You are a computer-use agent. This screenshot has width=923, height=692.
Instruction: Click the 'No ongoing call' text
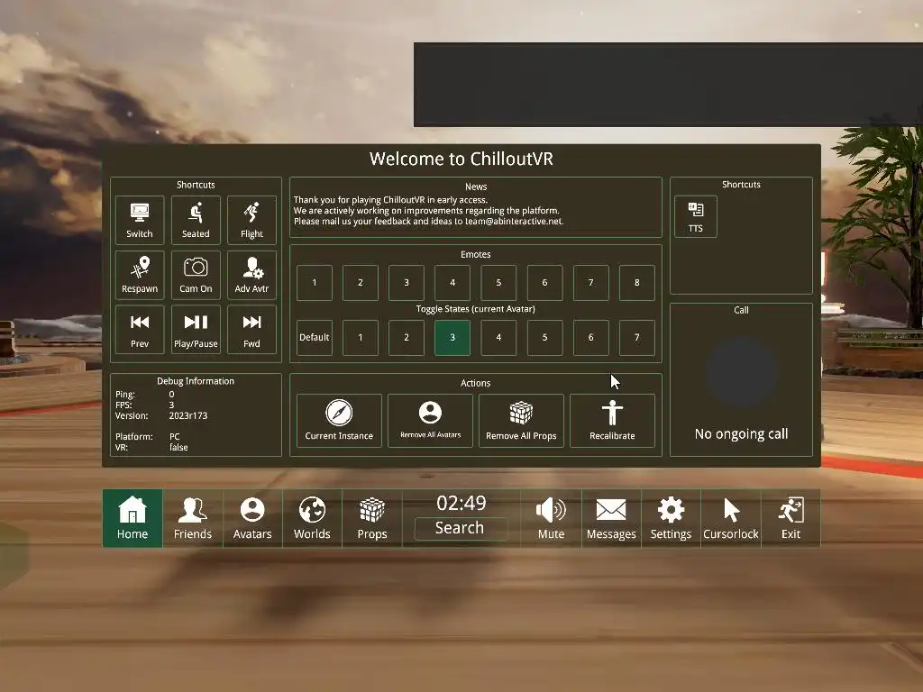pyautogui.click(x=741, y=434)
